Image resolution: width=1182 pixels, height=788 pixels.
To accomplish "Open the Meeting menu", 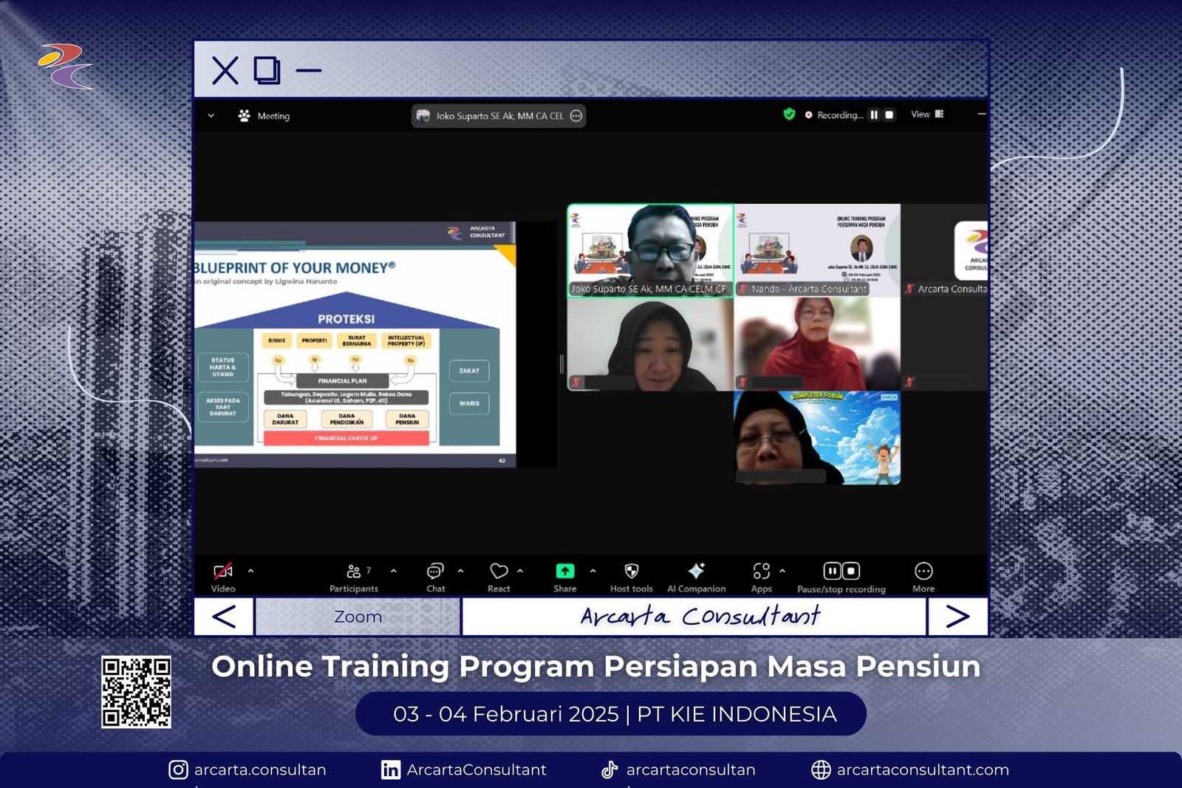I will (x=266, y=116).
